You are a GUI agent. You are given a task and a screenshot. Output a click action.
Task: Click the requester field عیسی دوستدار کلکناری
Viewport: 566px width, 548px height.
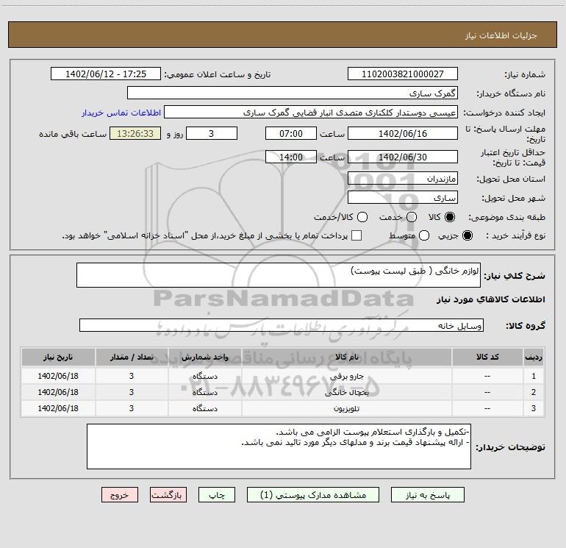[311, 112]
